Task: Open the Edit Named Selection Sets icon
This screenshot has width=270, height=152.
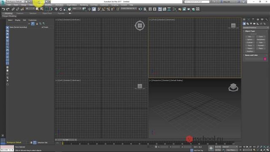Action: click(118, 9)
